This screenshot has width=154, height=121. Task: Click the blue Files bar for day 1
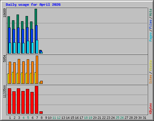click(x=9, y=35)
